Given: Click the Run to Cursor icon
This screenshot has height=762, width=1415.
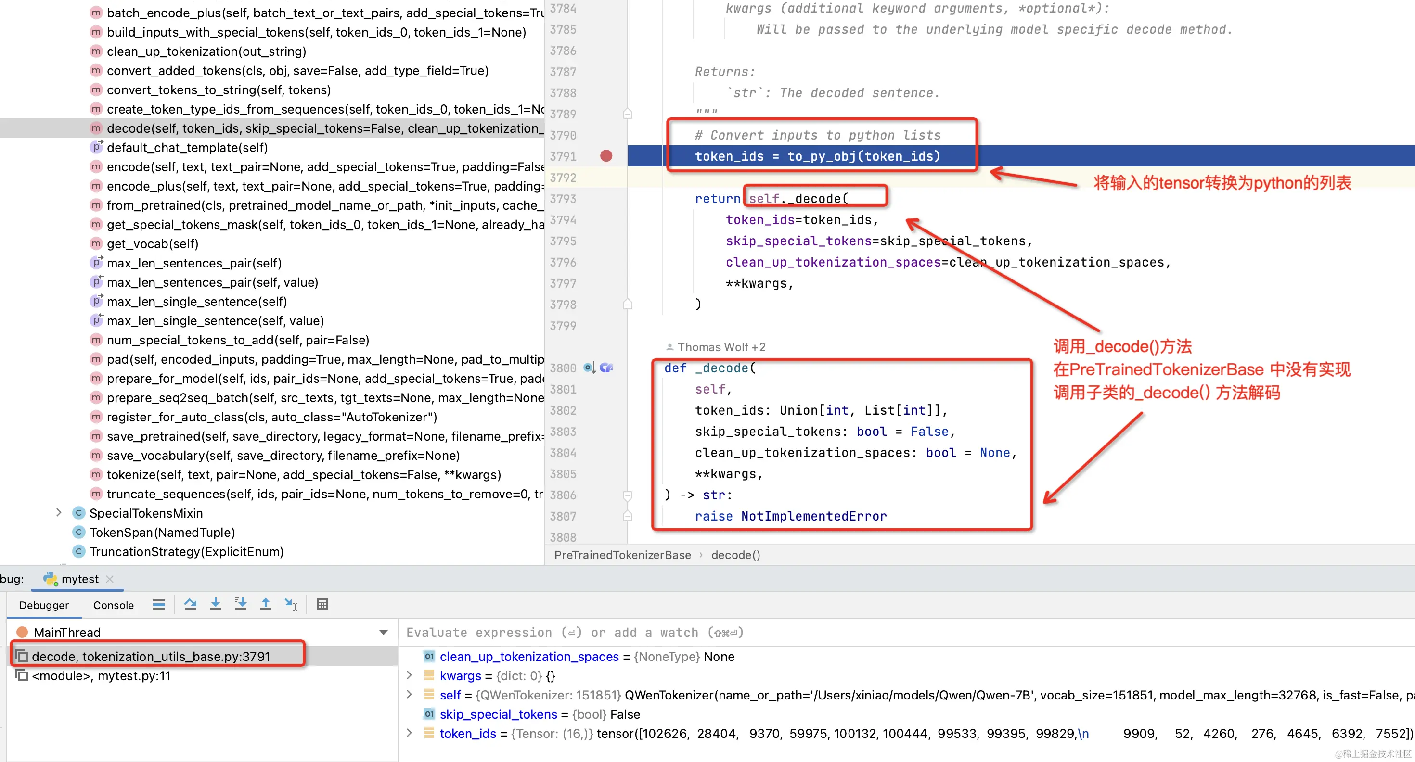Looking at the screenshot, I should (x=291, y=604).
